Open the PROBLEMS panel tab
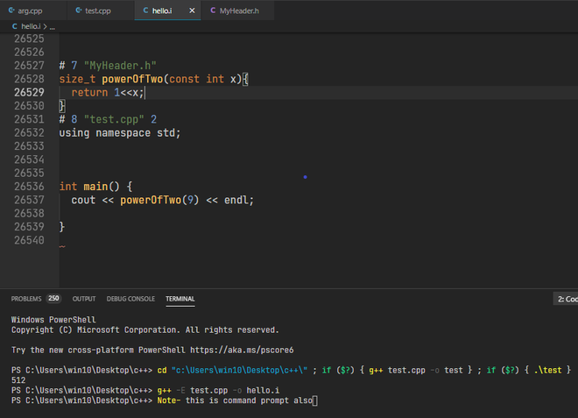The height and width of the screenshot is (418, 578). 26,299
